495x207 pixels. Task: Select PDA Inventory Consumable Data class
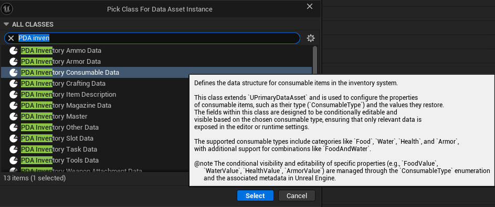pyautogui.click(x=156, y=72)
